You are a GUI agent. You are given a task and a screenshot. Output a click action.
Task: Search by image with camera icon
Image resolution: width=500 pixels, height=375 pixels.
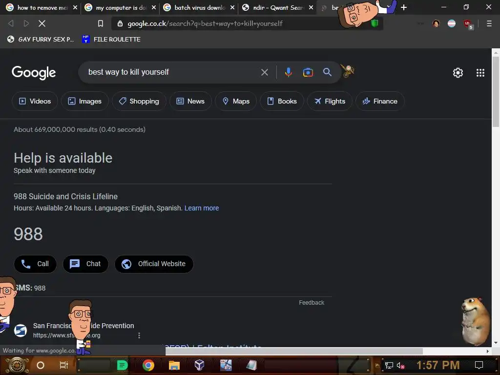tap(308, 72)
